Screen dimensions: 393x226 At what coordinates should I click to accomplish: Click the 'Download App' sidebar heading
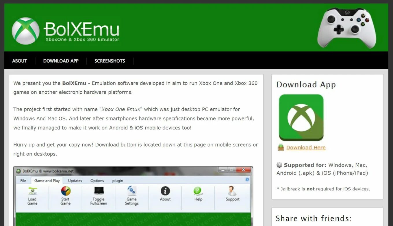point(306,84)
